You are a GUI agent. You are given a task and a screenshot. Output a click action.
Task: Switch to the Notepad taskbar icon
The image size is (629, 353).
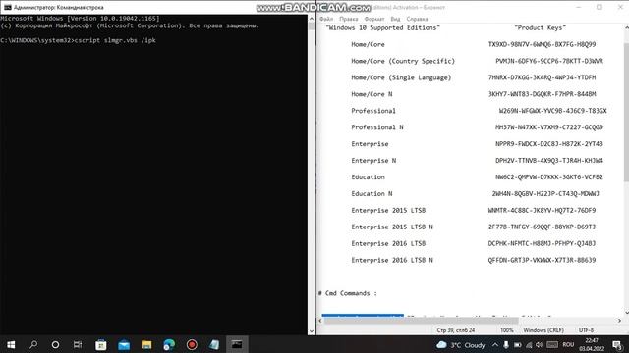[214, 344]
